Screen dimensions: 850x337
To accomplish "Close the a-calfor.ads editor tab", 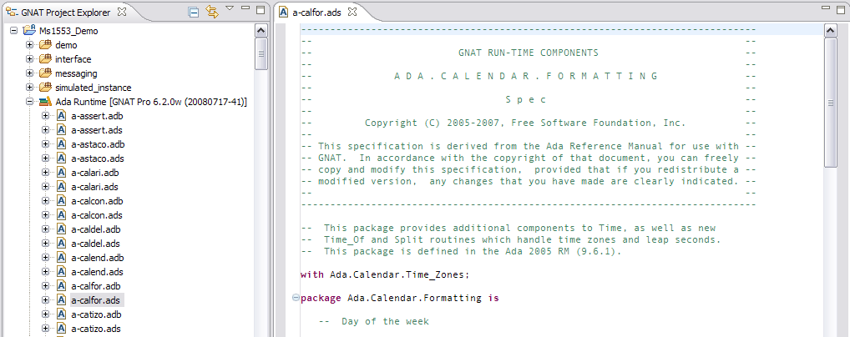I will tap(352, 12).
